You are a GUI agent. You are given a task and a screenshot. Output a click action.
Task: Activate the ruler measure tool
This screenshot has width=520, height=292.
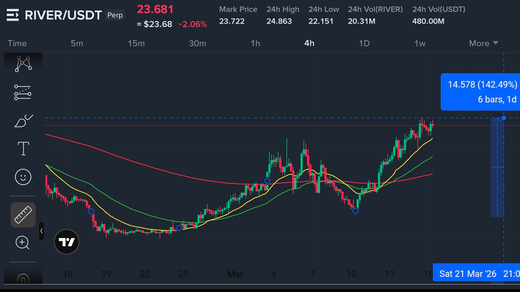[x=23, y=215]
